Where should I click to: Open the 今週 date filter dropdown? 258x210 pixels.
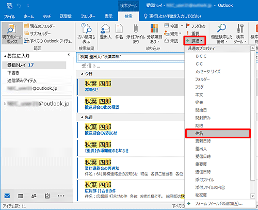pos(173,26)
